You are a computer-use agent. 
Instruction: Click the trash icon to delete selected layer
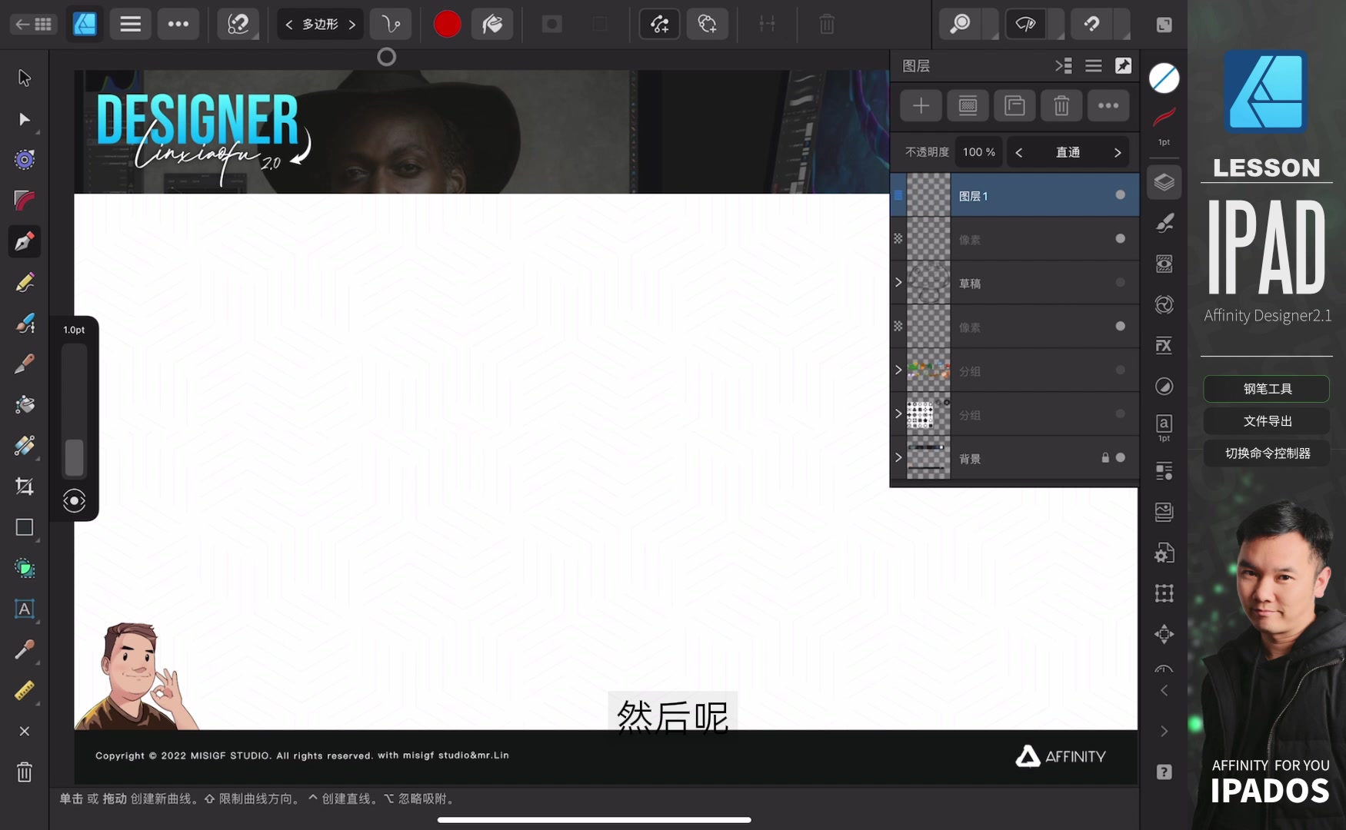1061,105
